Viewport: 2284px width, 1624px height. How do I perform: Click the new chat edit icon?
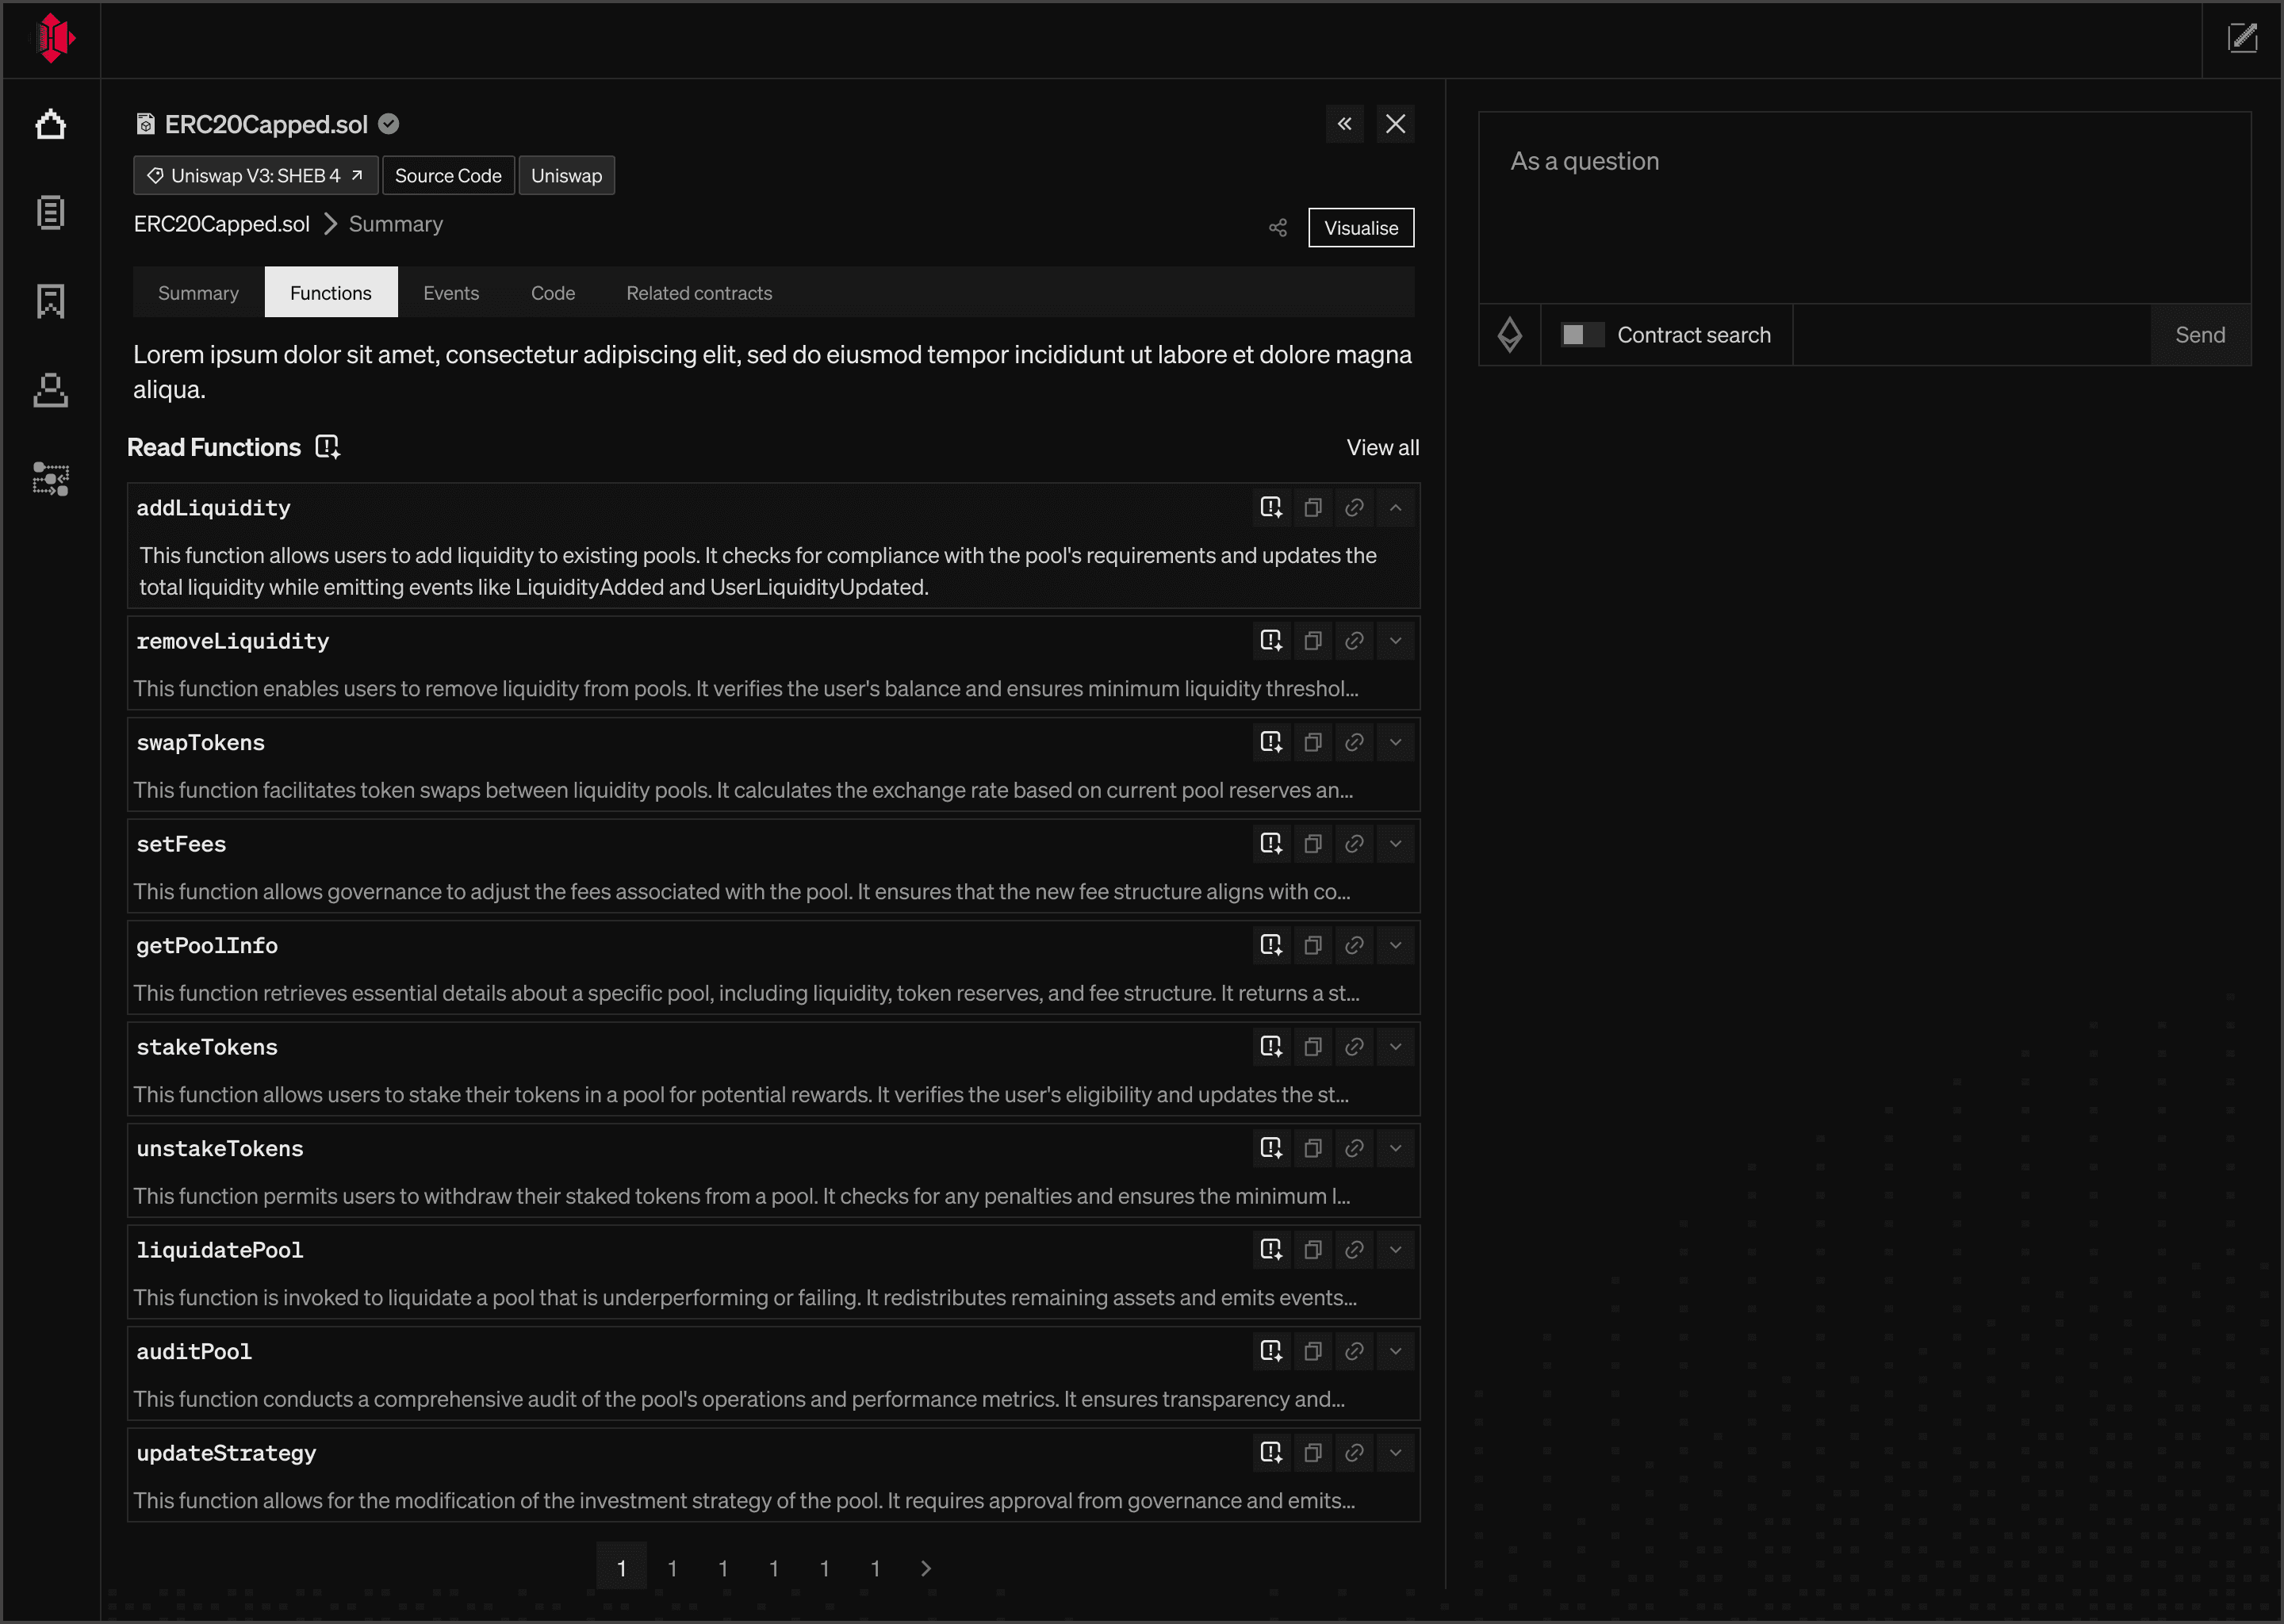(x=2242, y=38)
